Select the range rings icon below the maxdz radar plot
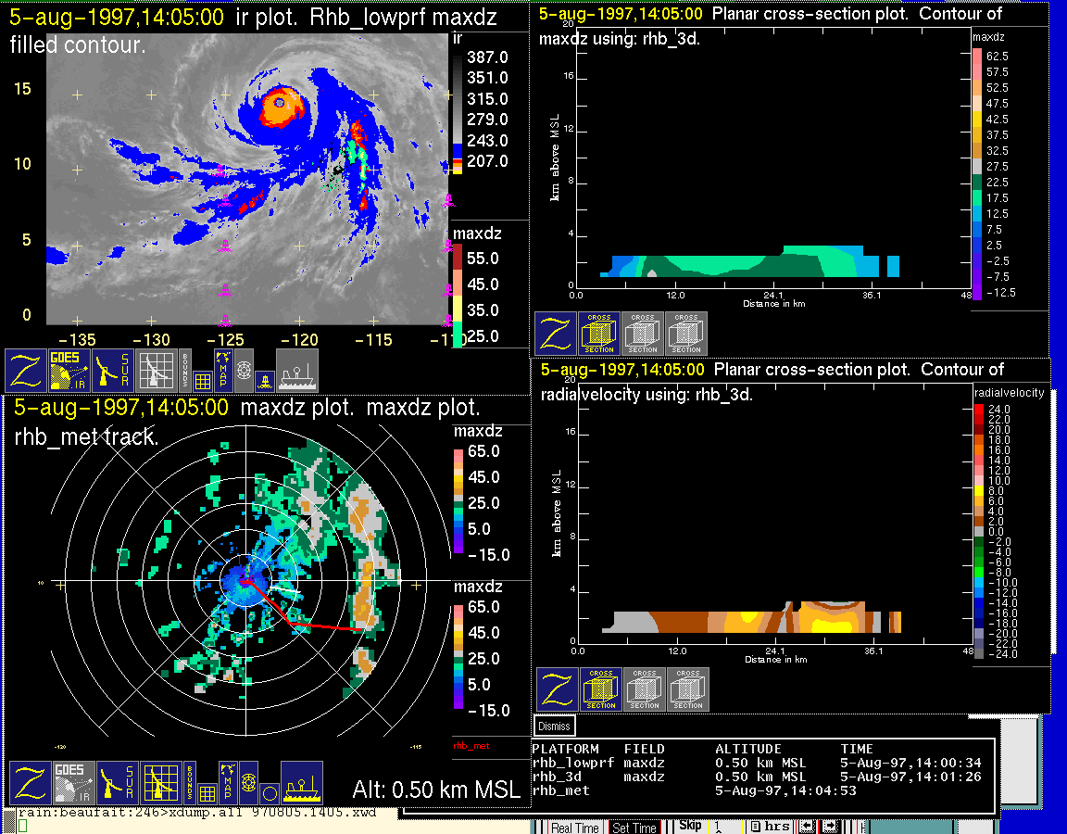The height and width of the screenshot is (834, 1067). [247, 783]
